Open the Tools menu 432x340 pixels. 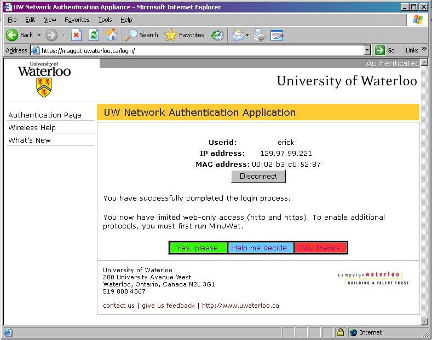(105, 20)
